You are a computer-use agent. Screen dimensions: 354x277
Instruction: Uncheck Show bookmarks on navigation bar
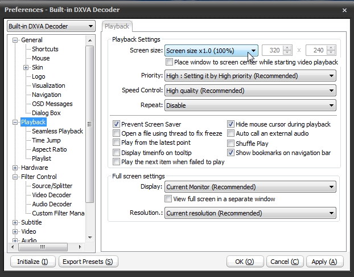230,153
